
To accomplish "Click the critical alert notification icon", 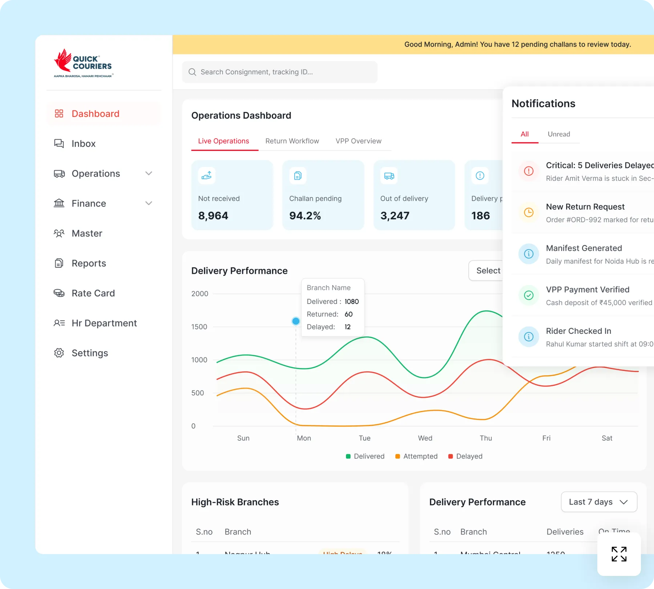I will (x=529, y=171).
